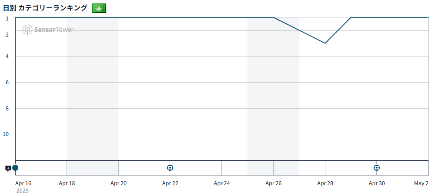Click the 2025 year label
This screenshot has width=435, height=196.
22,191
